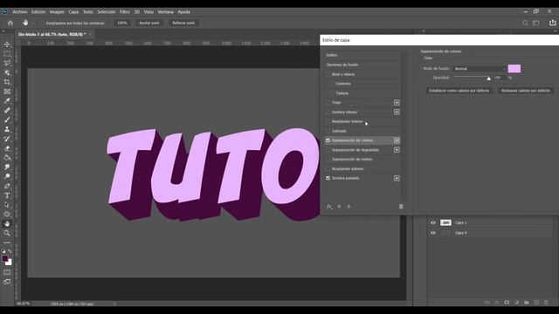Enable the Contorno checkbox
This screenshot has width=559, height=314.
tap(332, 84)
